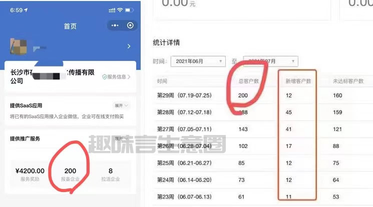The width and height of the screenshot is (373, 207).
Task: Click unmet customers value 64
Action: (x=336, y=180)
